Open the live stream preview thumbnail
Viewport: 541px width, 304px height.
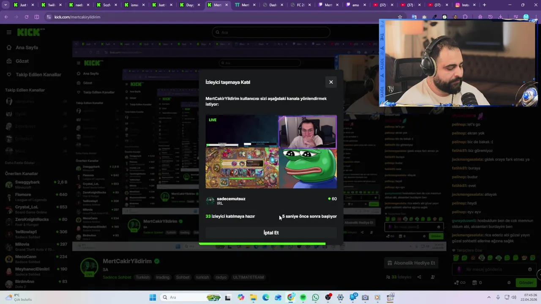tap(271, 152)
